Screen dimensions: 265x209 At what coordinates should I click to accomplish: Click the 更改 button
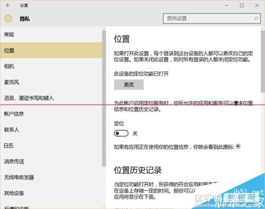tap(129, 85)
